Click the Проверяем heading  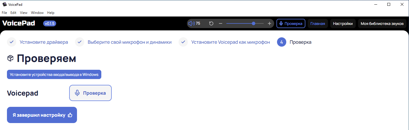[46, 58]
